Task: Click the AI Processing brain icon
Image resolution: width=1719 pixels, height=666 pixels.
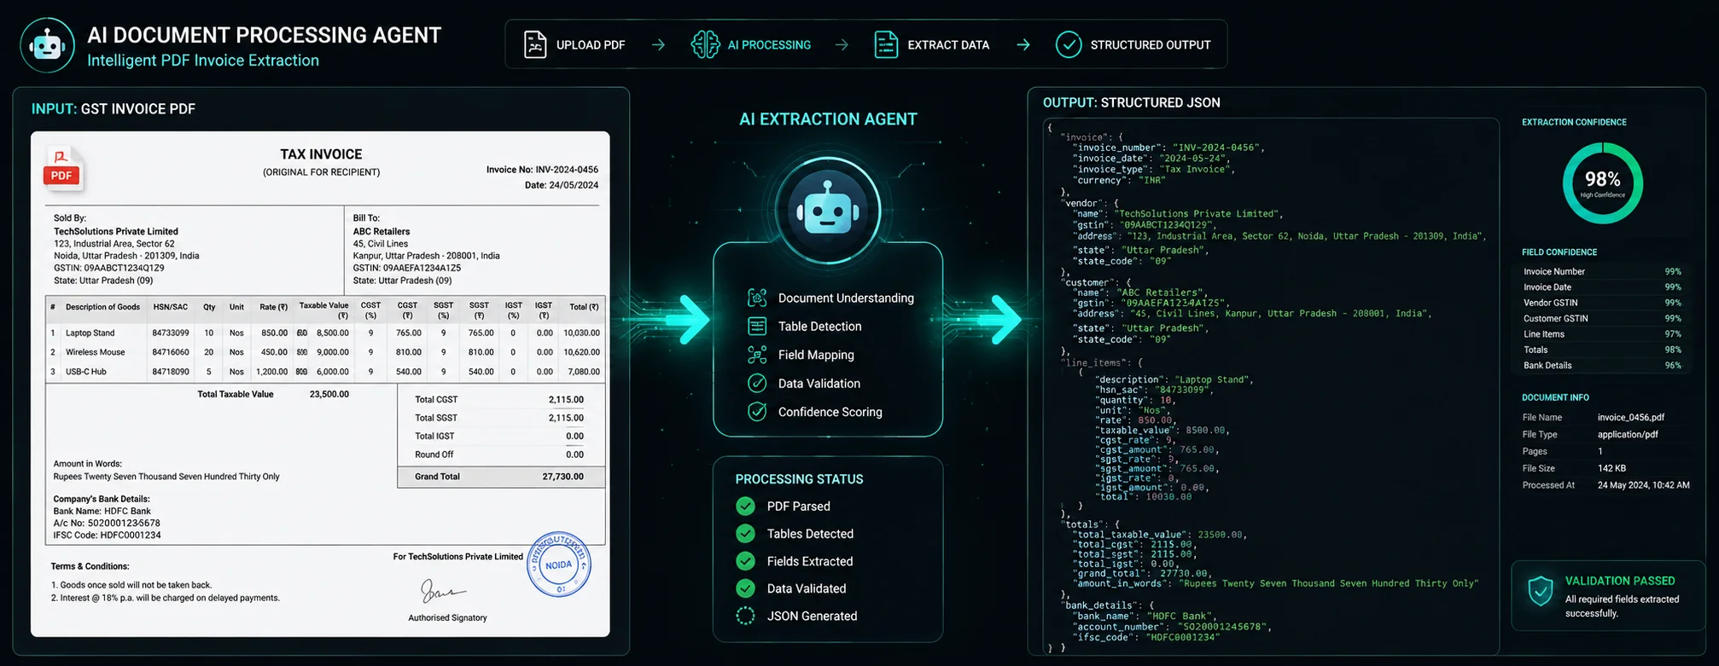Action: 705,44
